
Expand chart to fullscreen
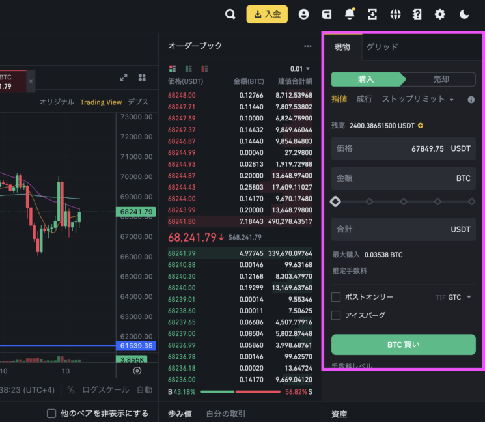tap(124, 77)
